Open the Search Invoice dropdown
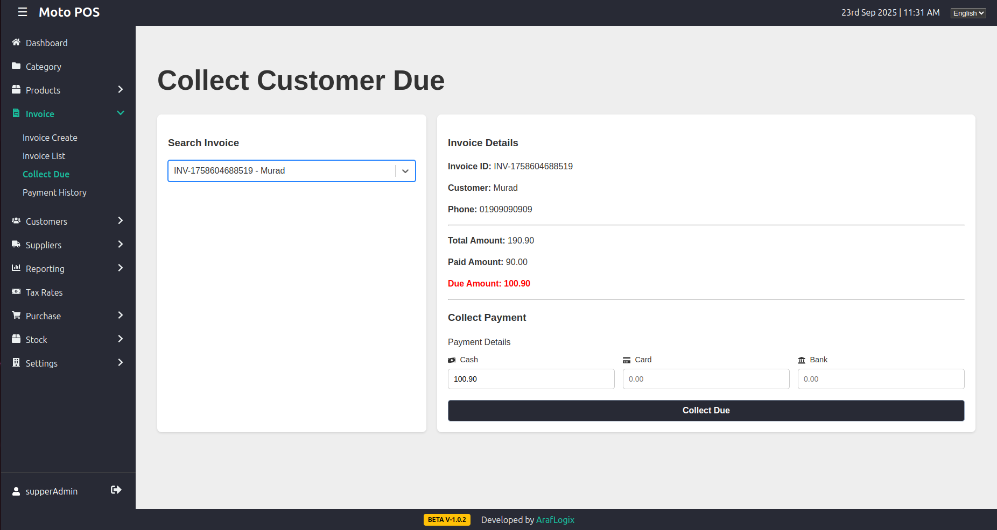The image size is (997, 530). point(405,171)
